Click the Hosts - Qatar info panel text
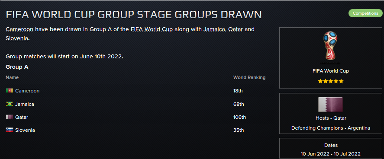Viewport: 384px width, 159px height. point(331,118)
